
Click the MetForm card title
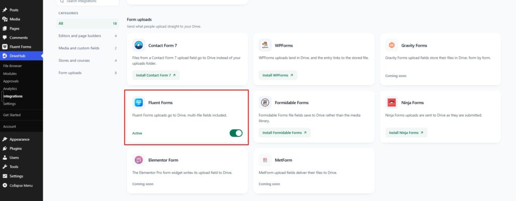click(283, 160)
